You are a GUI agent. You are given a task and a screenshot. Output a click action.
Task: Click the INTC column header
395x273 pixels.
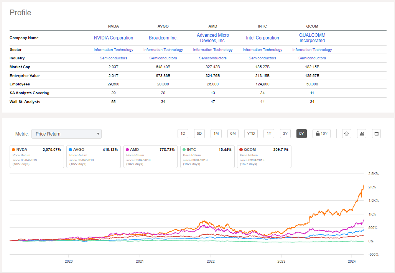pos(262,26)
